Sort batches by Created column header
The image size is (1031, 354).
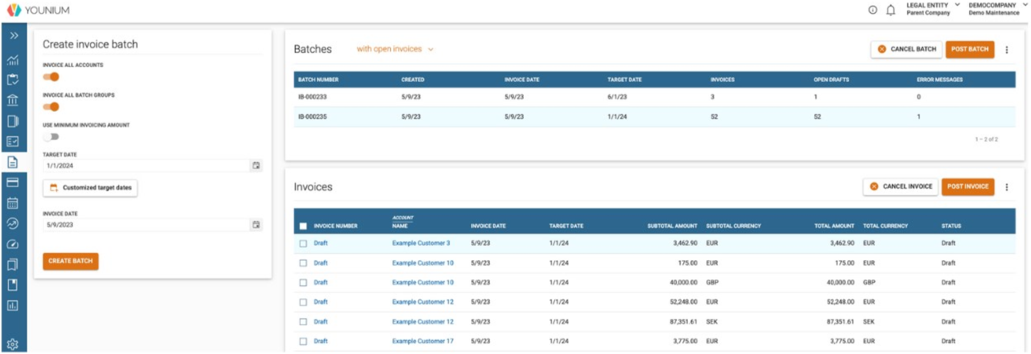[x=412, y=79]
